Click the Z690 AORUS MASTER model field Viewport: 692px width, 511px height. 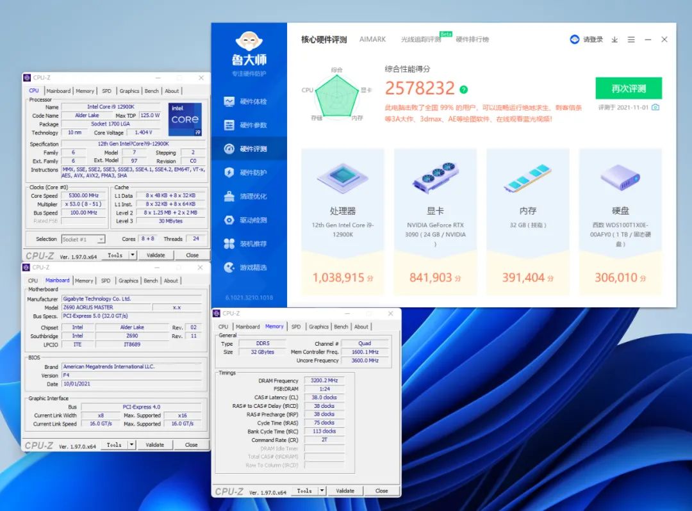point(106,307)
